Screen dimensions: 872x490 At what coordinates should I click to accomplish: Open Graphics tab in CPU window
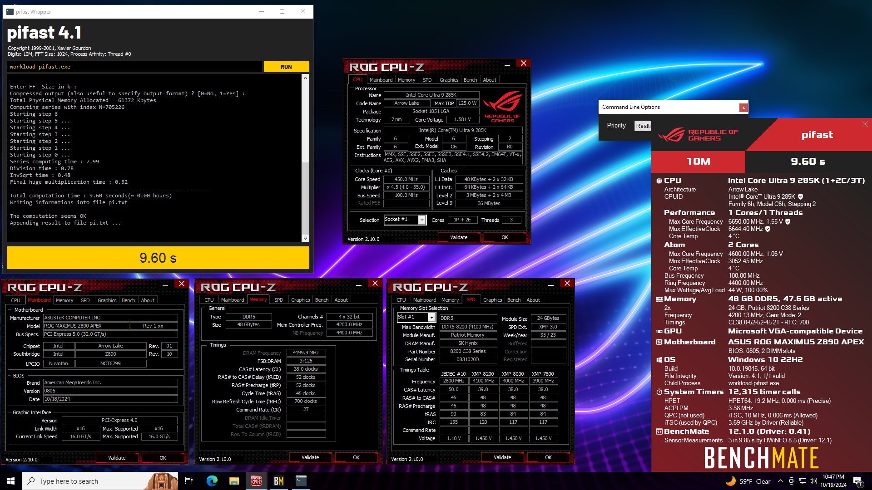[449, 80]
